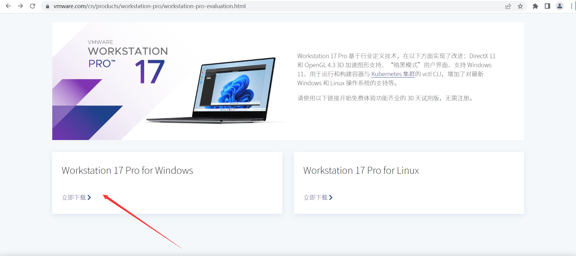View site security lock info
Image resolution: width=576 pixels, height=256 pixels.
tap(47, 6)
